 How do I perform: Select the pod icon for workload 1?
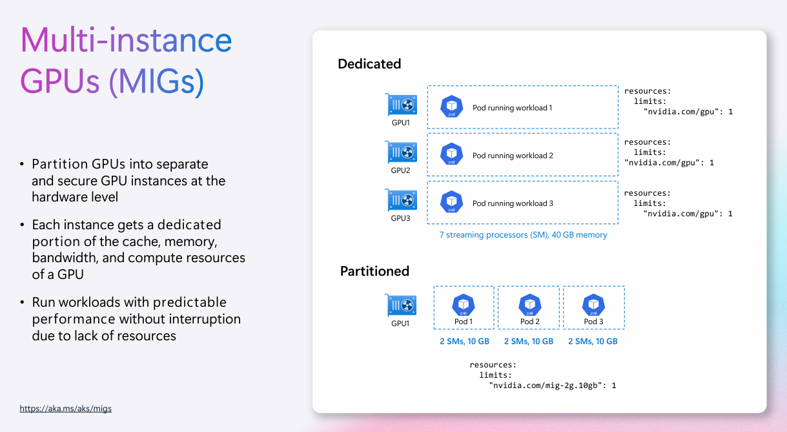(452, 107)
